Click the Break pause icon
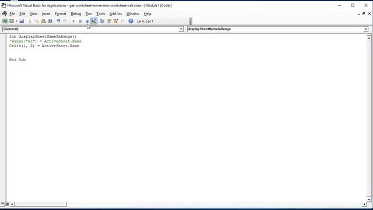The image size is (373, 210). [80, 21]
